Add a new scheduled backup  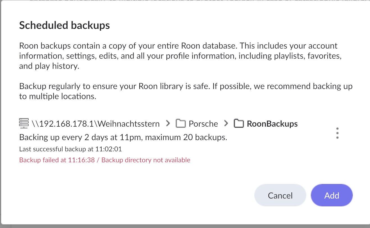332,195
